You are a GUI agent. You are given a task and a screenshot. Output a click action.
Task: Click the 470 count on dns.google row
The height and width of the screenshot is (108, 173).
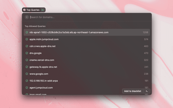pyautogui.click(x=146, y=53)
